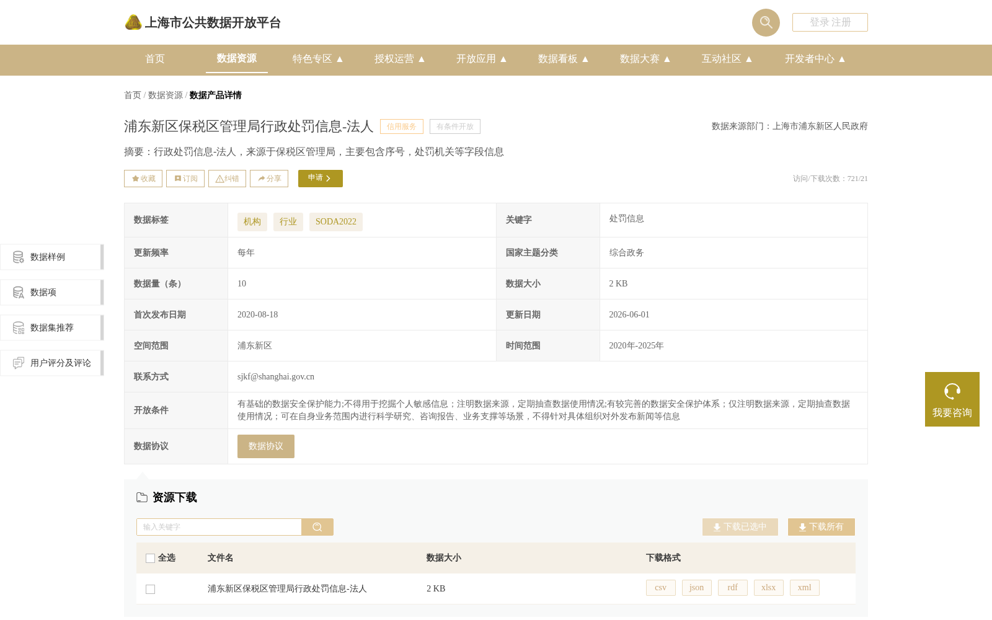992x620 pixels.
Task: Jump to 数据项 in the sidebar
Action: point(51,293)
